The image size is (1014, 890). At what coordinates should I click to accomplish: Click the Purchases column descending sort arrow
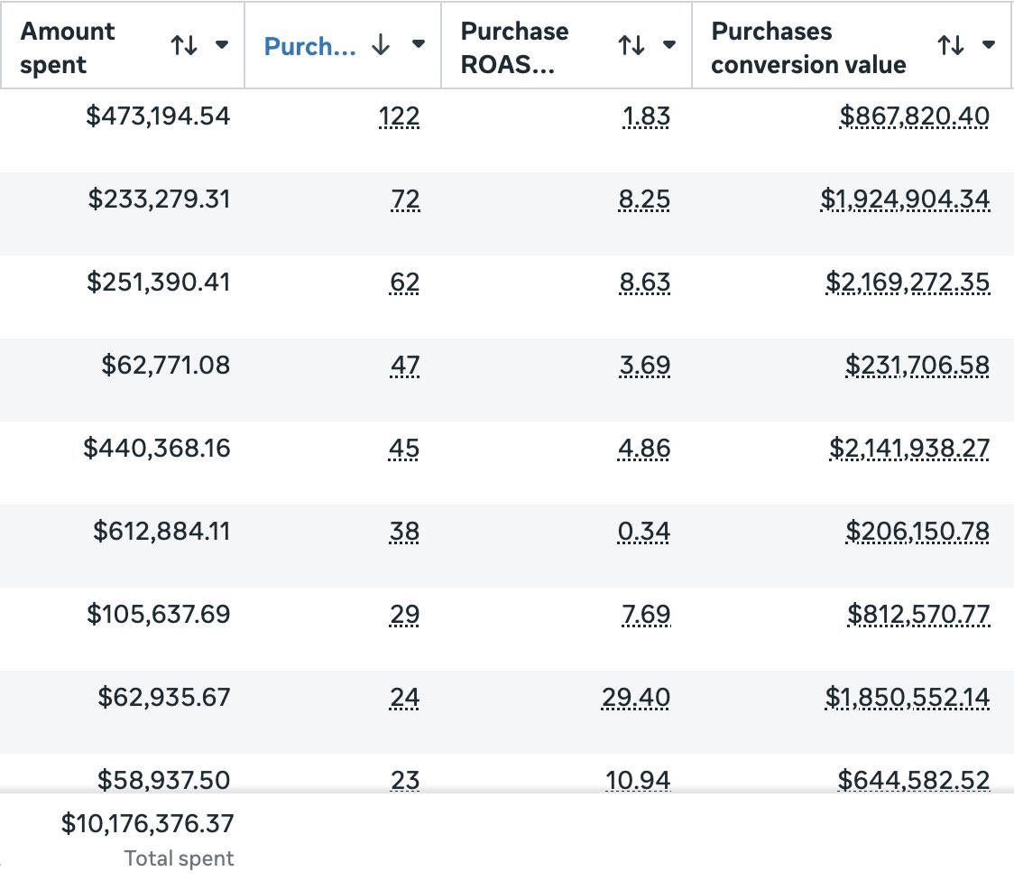pos(381,44)
